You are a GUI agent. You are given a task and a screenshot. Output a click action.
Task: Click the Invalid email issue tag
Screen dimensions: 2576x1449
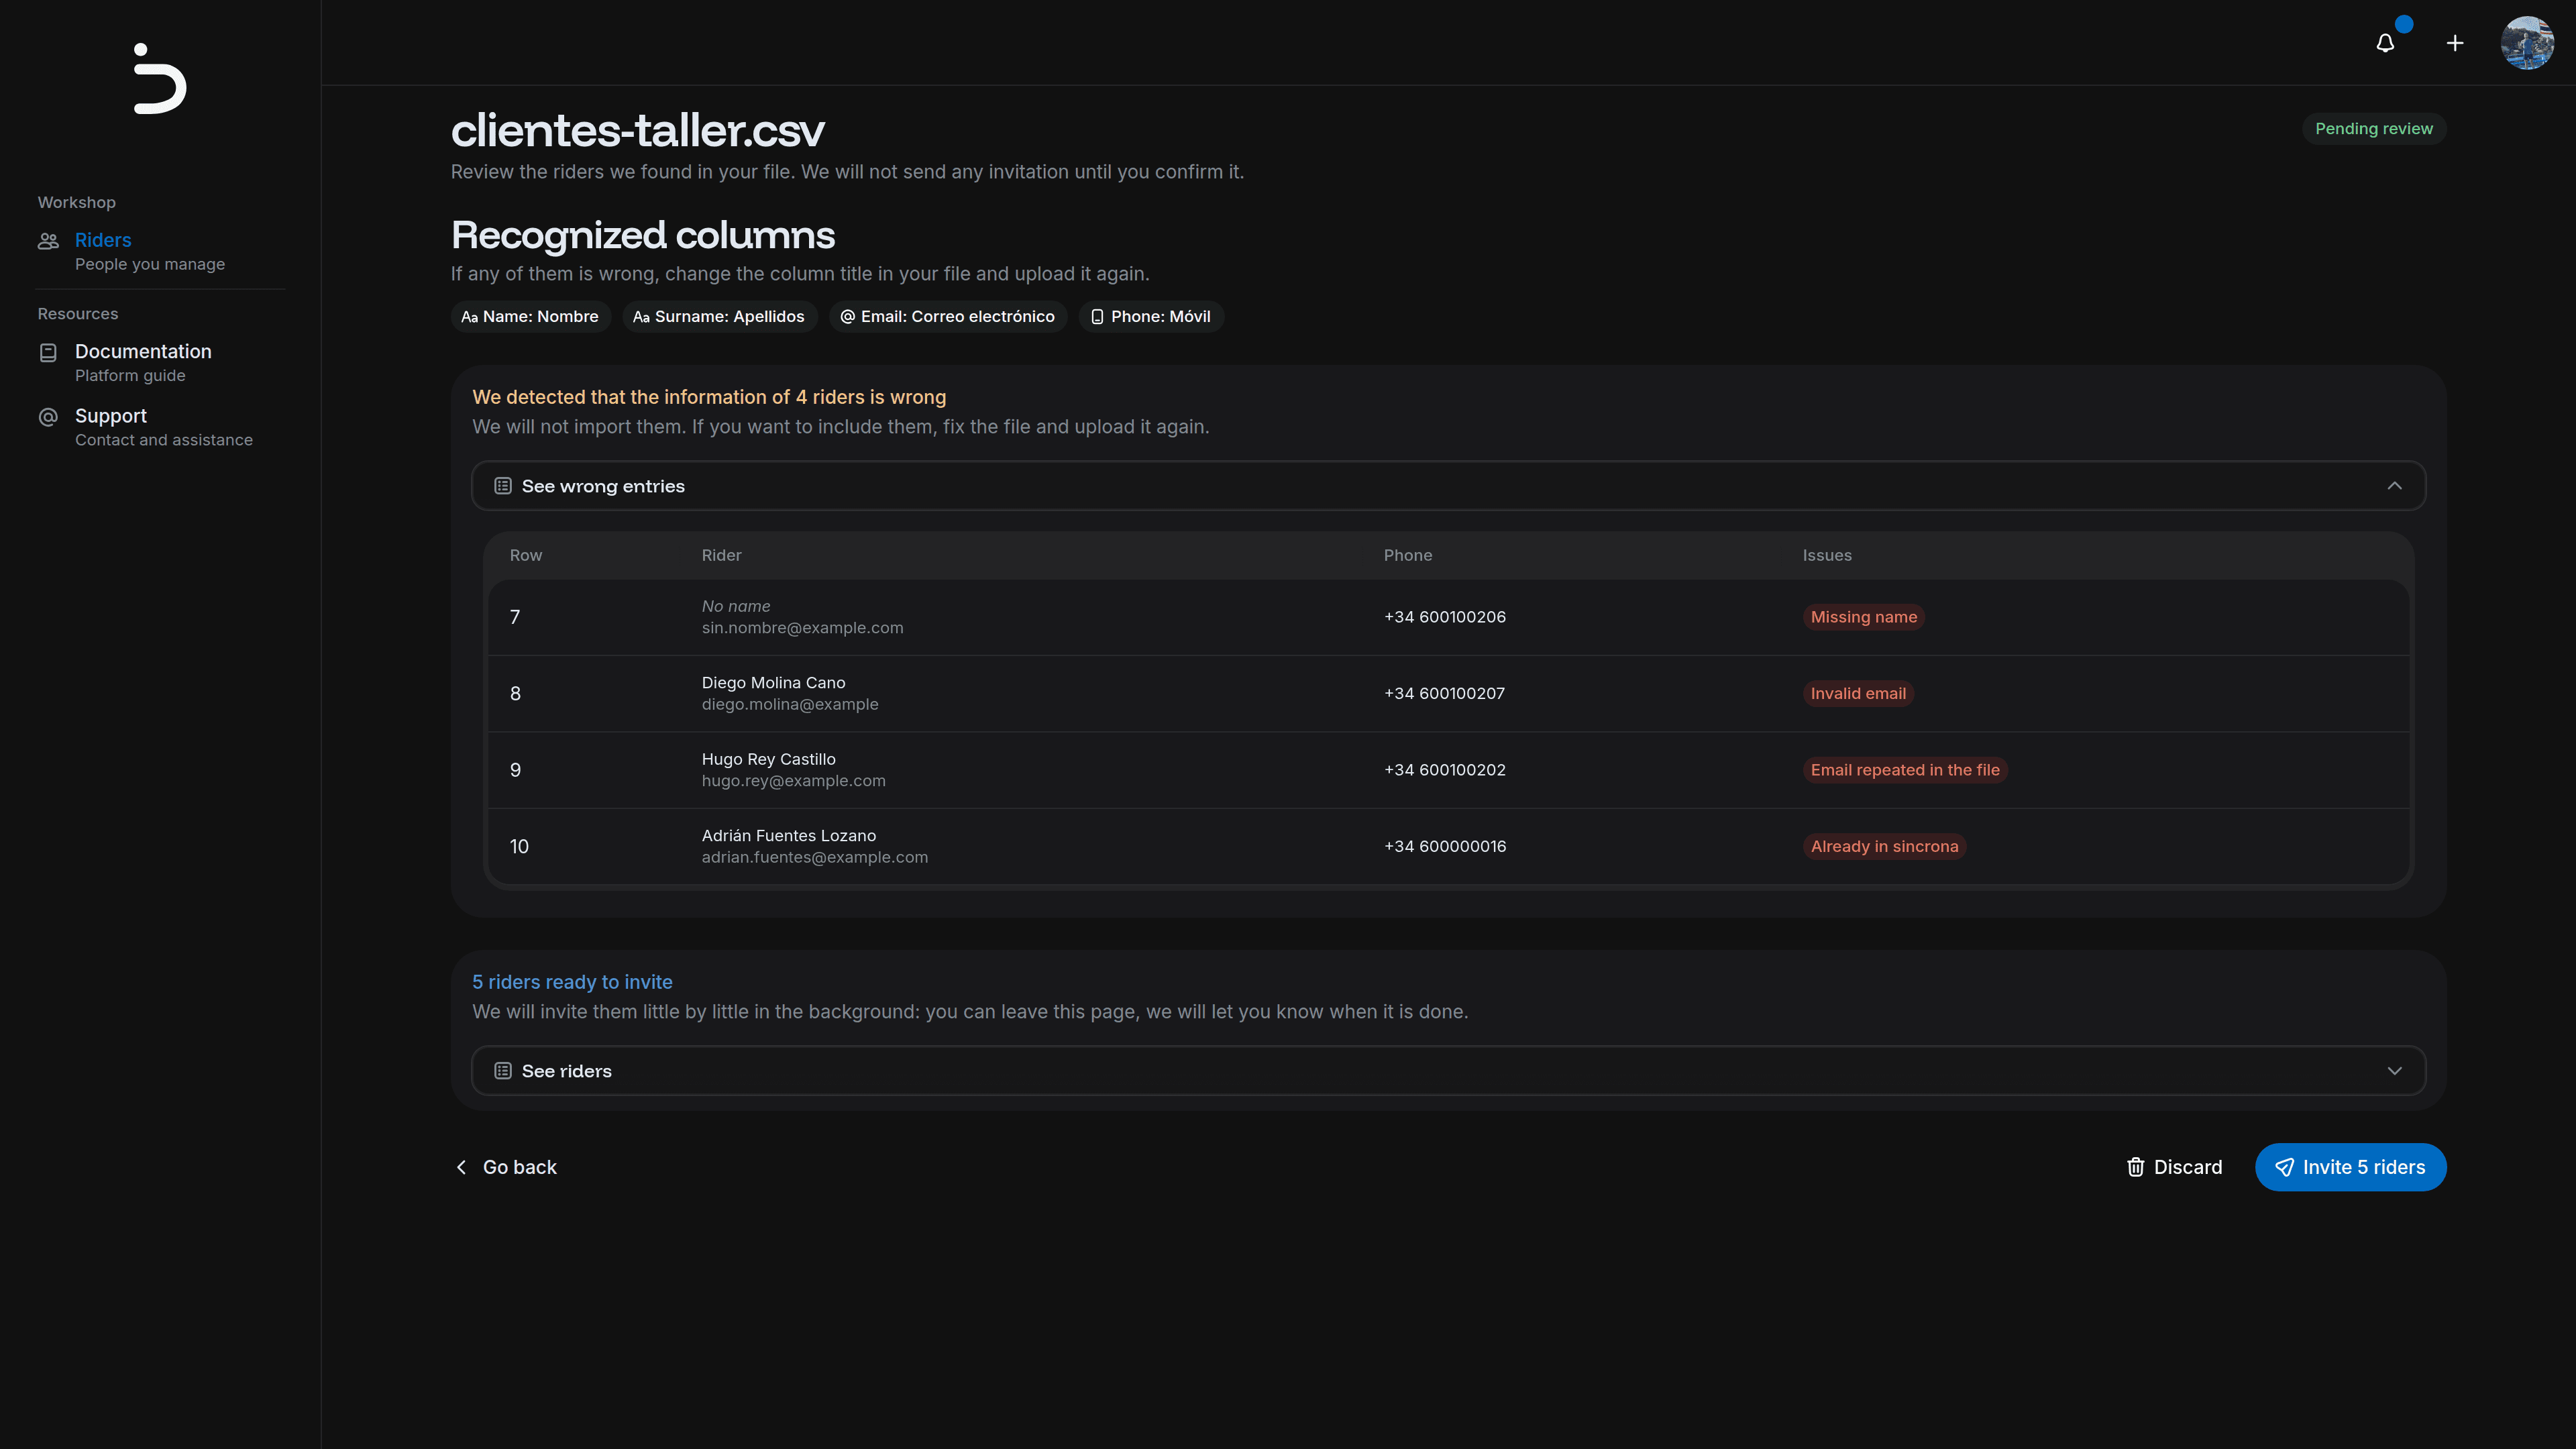tap(1858, 694)
